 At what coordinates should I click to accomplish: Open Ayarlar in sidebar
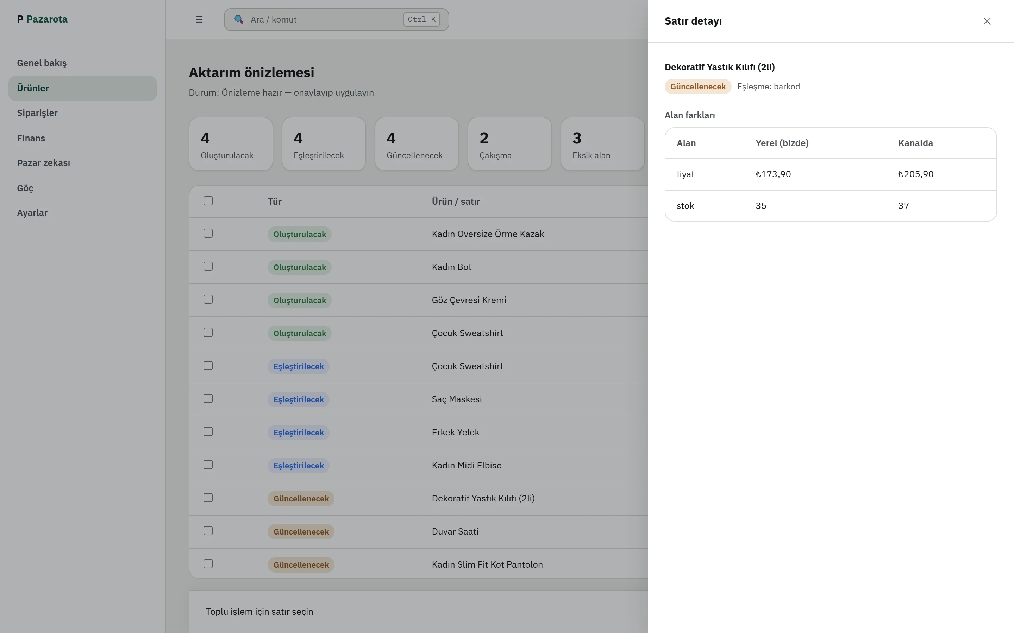[82, 213]
